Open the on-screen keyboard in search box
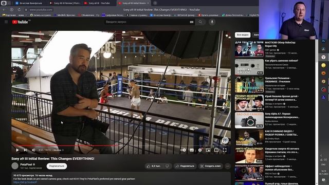This screenshot has width=329, height=185. coord(192,22)
